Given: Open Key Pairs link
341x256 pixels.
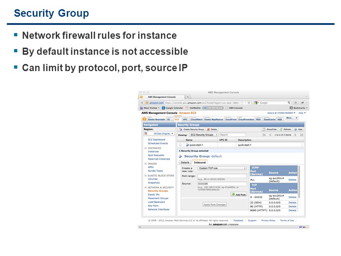Looking at the screenshot, I should coord(153,206).
